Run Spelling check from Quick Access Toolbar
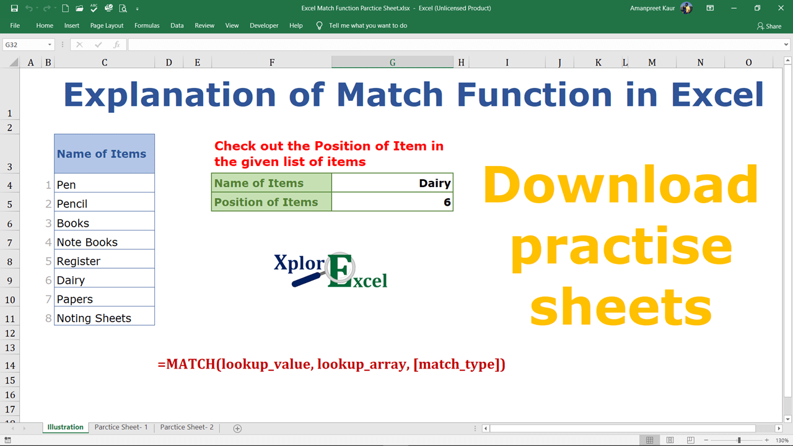793x446 pixels. [x=94, y=8]
